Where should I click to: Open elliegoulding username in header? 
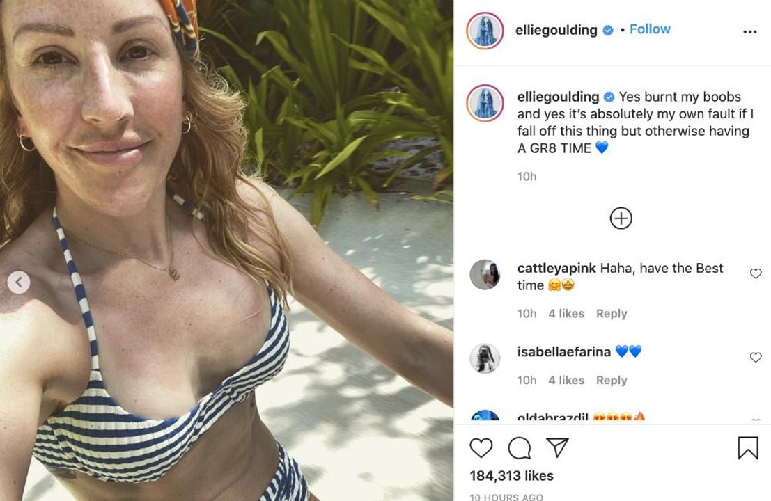tap(556, 30)
